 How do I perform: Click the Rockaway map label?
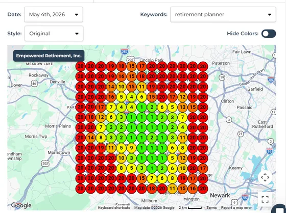[38, 75]
